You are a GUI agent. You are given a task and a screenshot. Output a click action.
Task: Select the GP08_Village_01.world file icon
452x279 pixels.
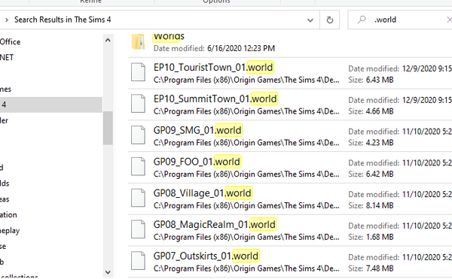pos(138,198)
